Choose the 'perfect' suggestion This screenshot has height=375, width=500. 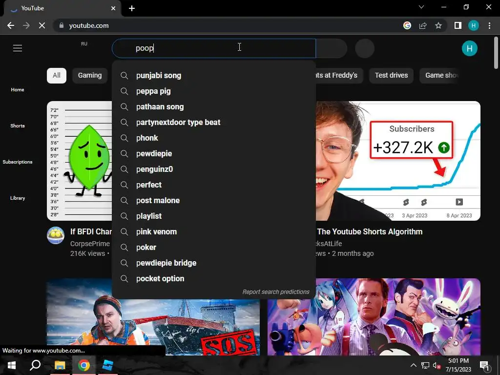[x=214, y=185]
